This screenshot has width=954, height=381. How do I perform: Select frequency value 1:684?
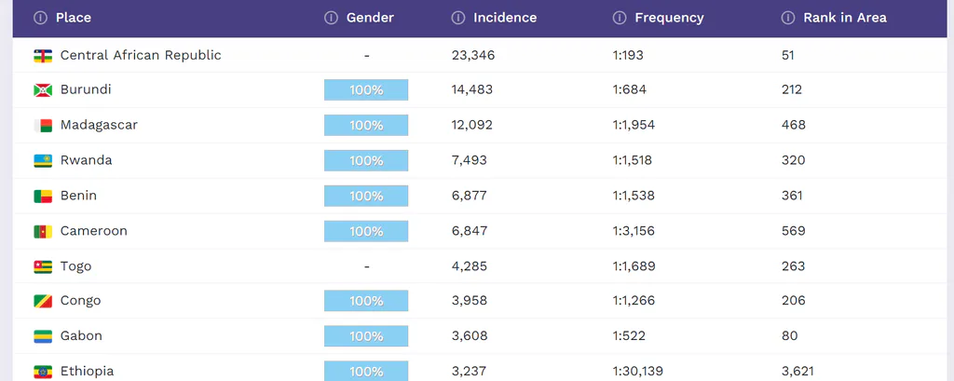click(630, 90)
